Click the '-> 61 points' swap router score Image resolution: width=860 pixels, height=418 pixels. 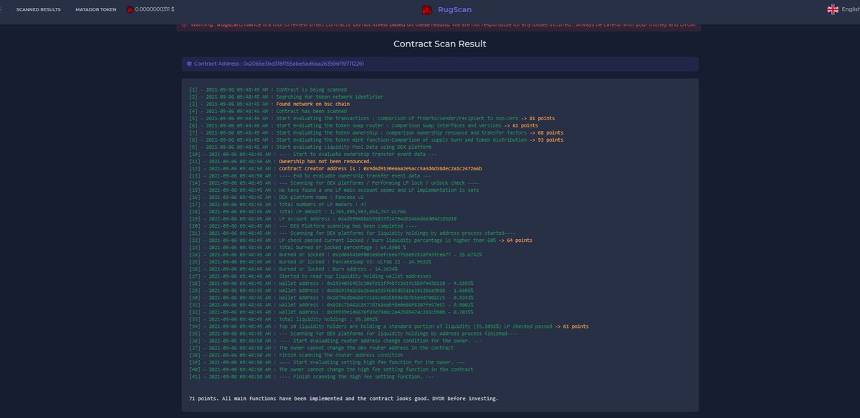pos(520,125)
